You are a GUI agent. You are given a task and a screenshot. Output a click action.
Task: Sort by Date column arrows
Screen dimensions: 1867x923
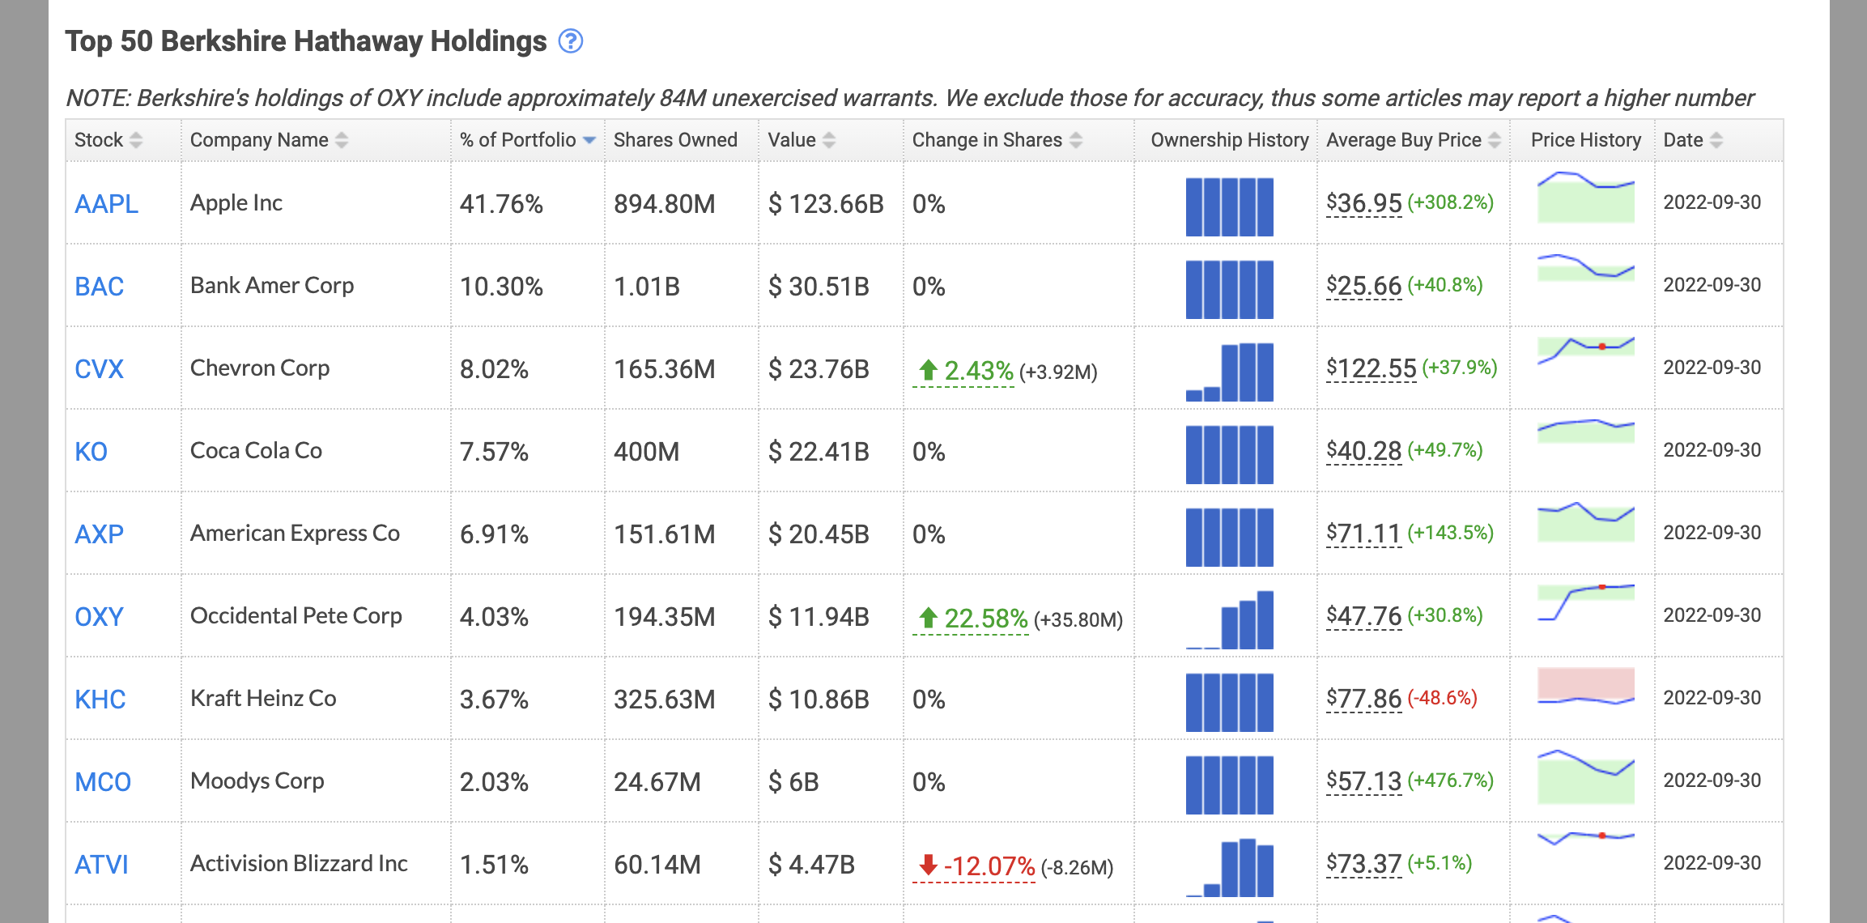(x=1716, y=140)
